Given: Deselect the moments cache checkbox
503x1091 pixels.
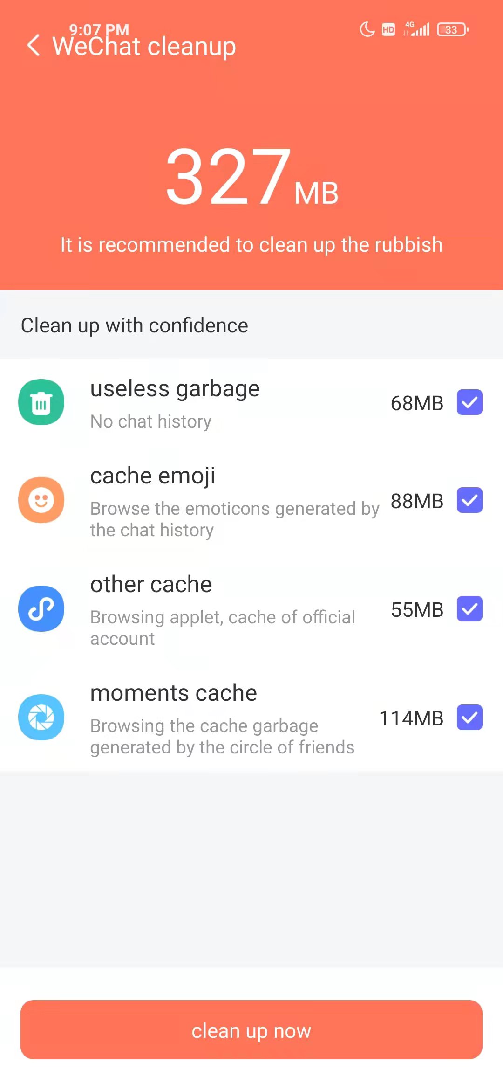Looking at the screenshot, I should click(469, 718).
